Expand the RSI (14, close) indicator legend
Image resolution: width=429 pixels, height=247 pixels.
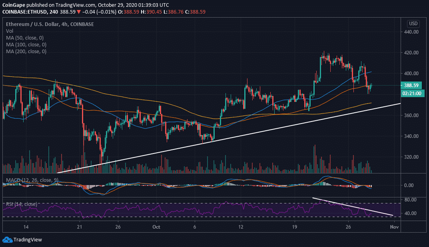coord(22,204)
